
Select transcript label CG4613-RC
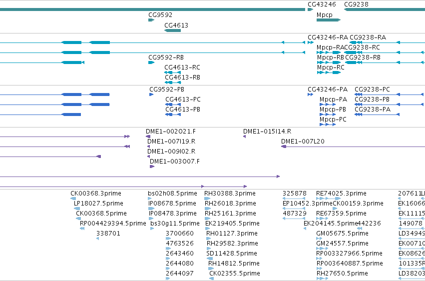tap(182, 67)
